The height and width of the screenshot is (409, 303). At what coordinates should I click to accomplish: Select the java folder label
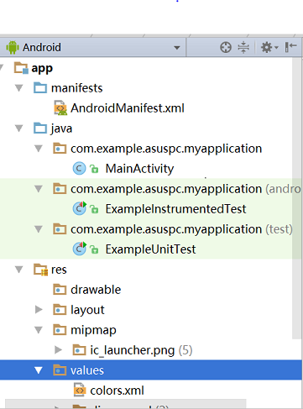[x=61, y=128]
